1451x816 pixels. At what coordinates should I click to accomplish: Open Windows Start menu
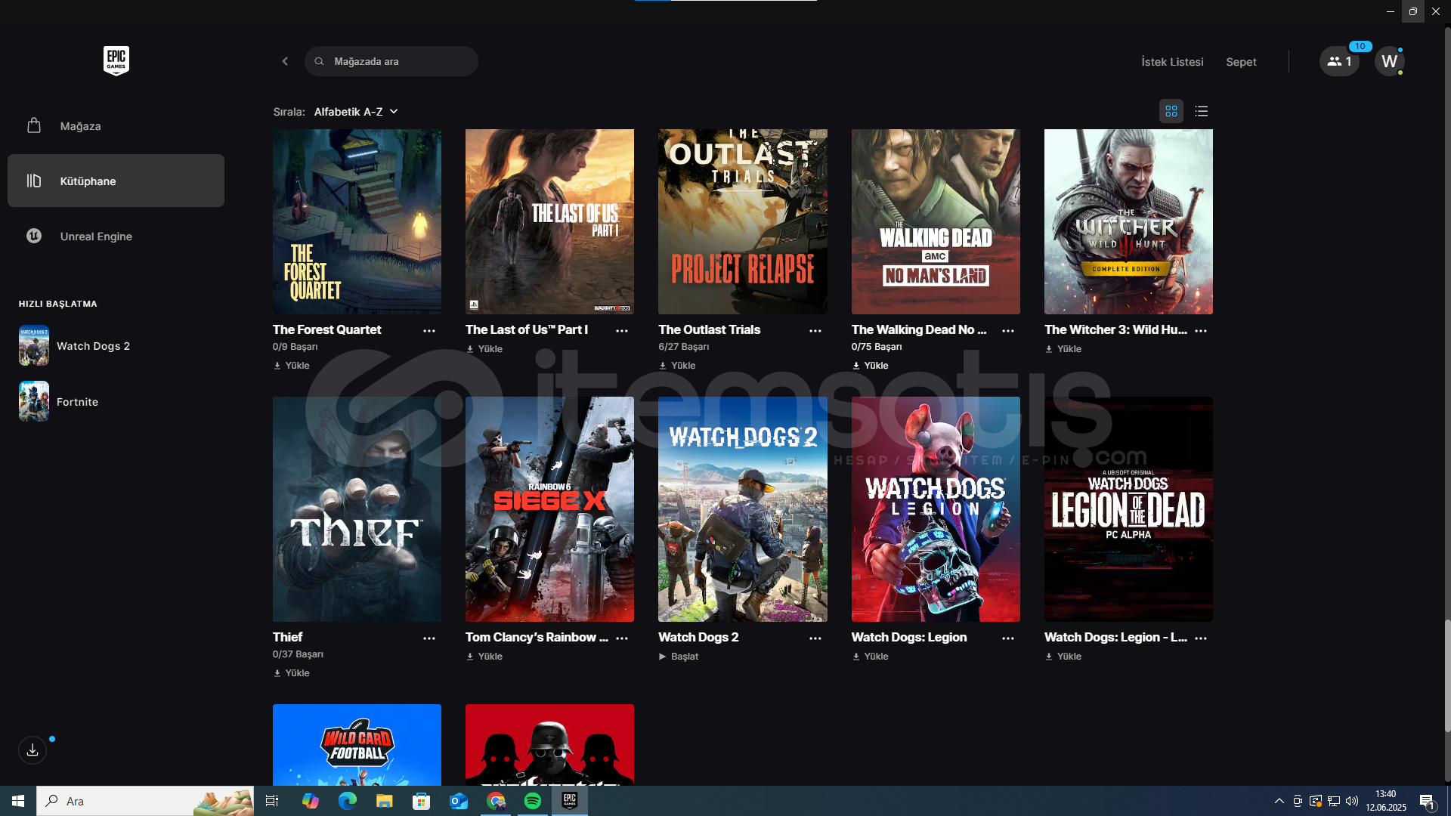pos(18,801)
